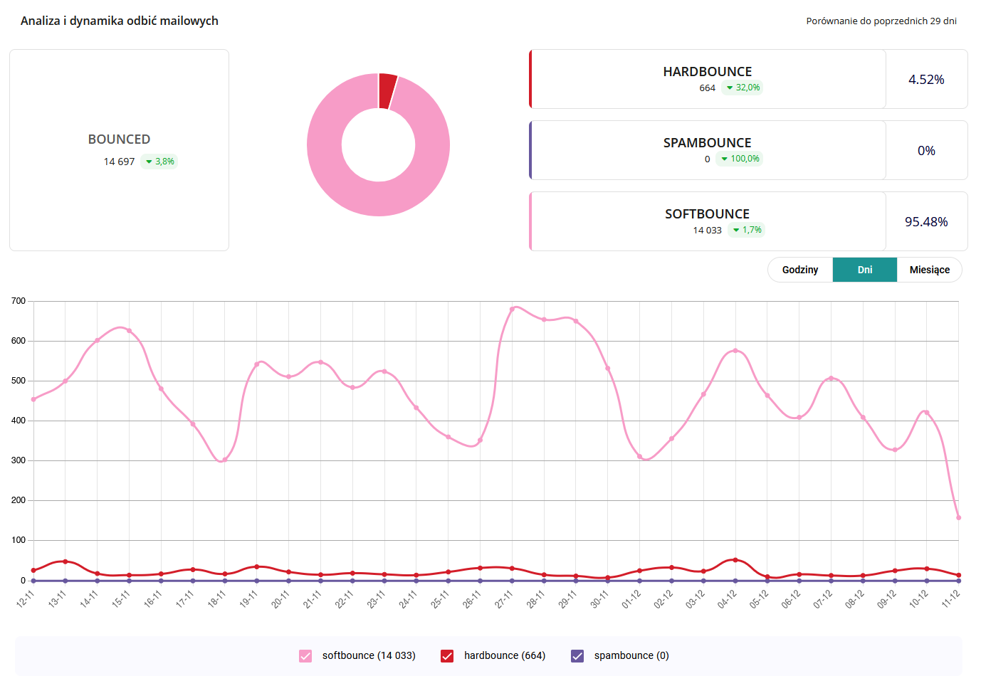Click the BOUNCED total card
This screenshot has height=681, width=981.
coord(119,150)
